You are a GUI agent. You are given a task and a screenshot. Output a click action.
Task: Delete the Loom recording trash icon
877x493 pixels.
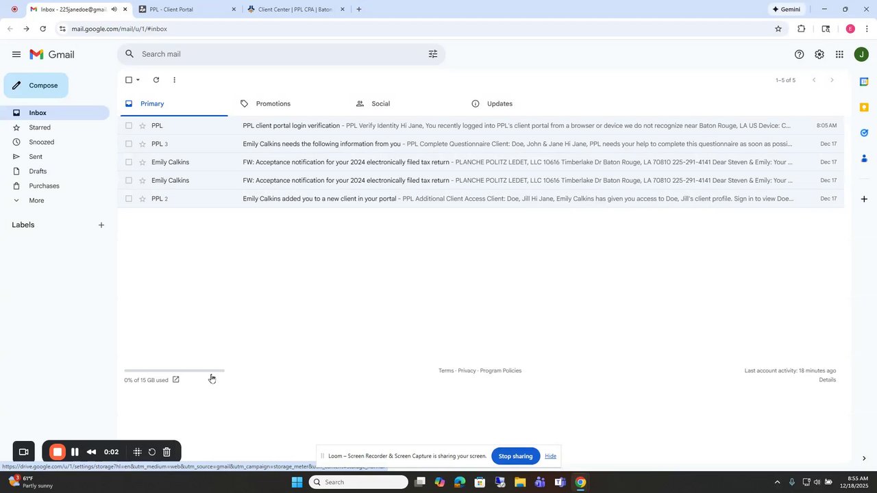point(166,452)
